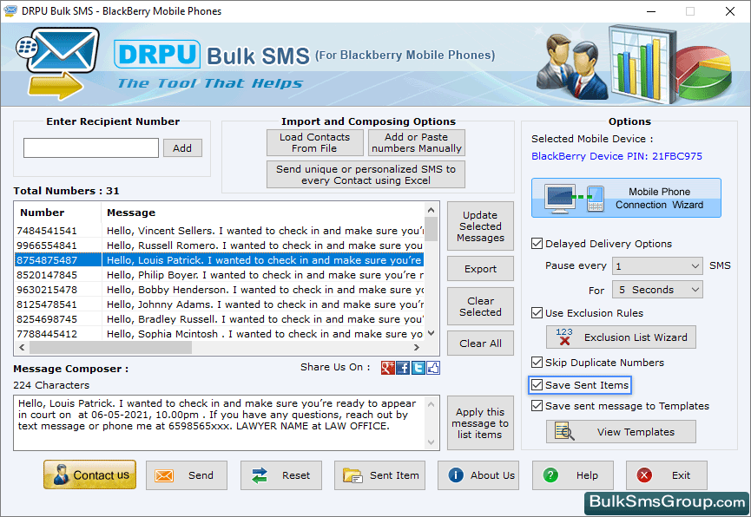Toggle Use Exclusion Rules checkbox
Viewport: 751px width, 517px height.
537,313
